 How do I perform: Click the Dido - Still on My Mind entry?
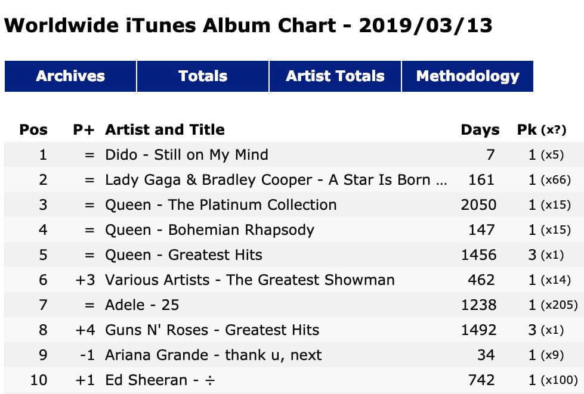pos(187,155)
